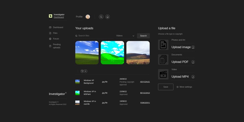Open Files in sidebar menu
This screenshot has height=122, width=244.
(x=55, y=33)
